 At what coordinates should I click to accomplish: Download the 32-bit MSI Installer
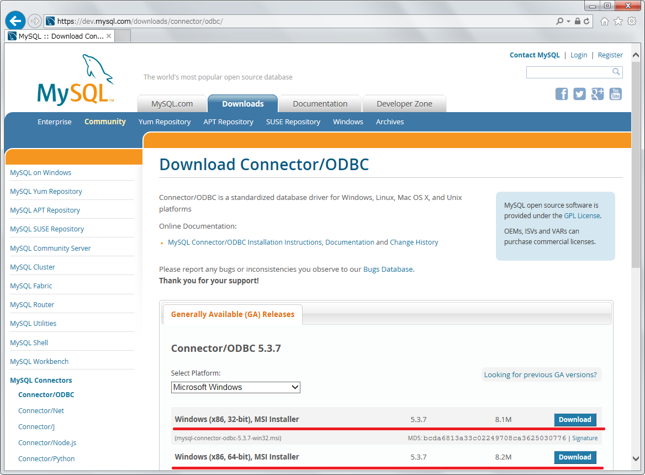(575, 420)
